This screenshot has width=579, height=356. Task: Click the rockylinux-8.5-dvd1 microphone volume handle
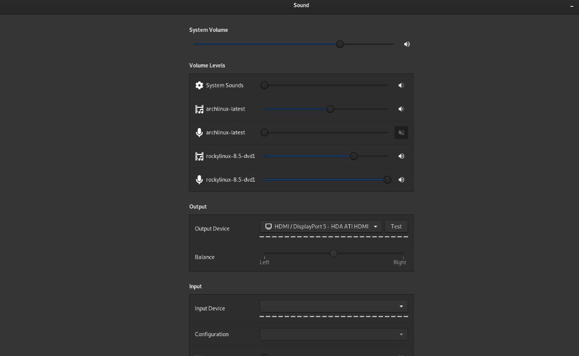click(387, 179)
